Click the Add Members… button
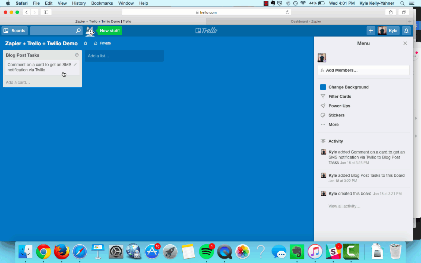 coord(363,70)
